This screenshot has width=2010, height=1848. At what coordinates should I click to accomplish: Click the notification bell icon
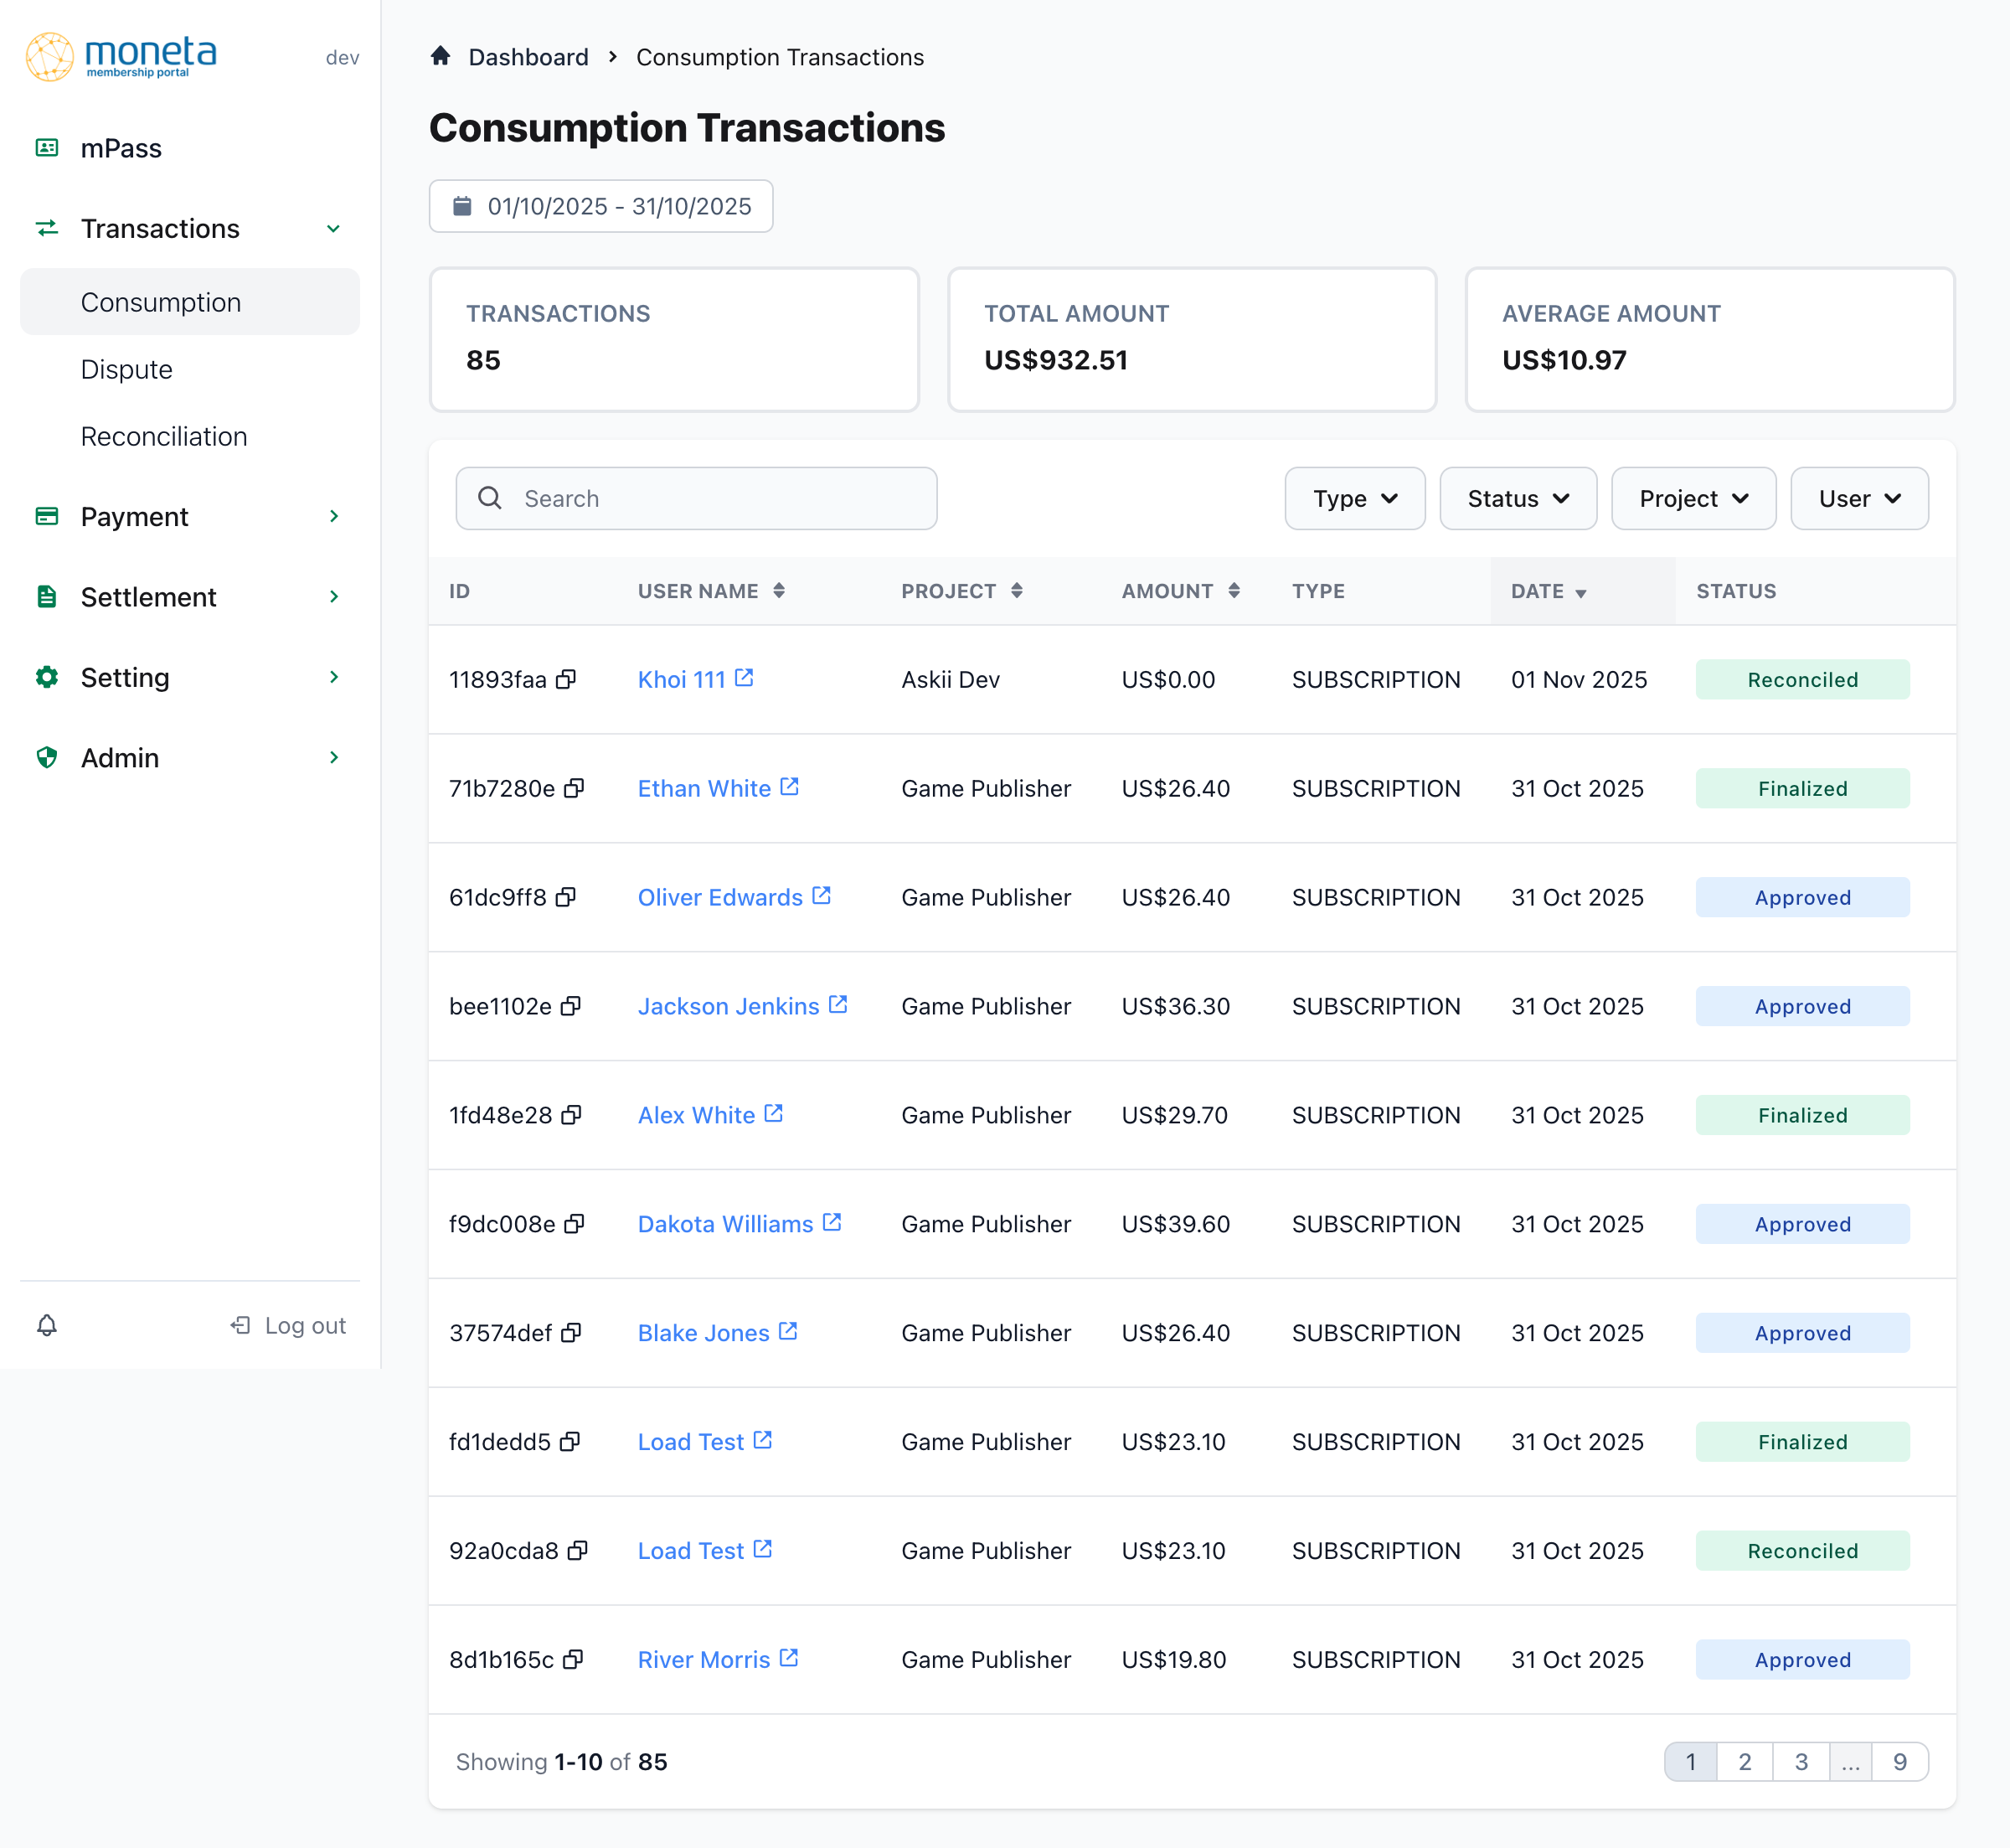click(46, 1326)
